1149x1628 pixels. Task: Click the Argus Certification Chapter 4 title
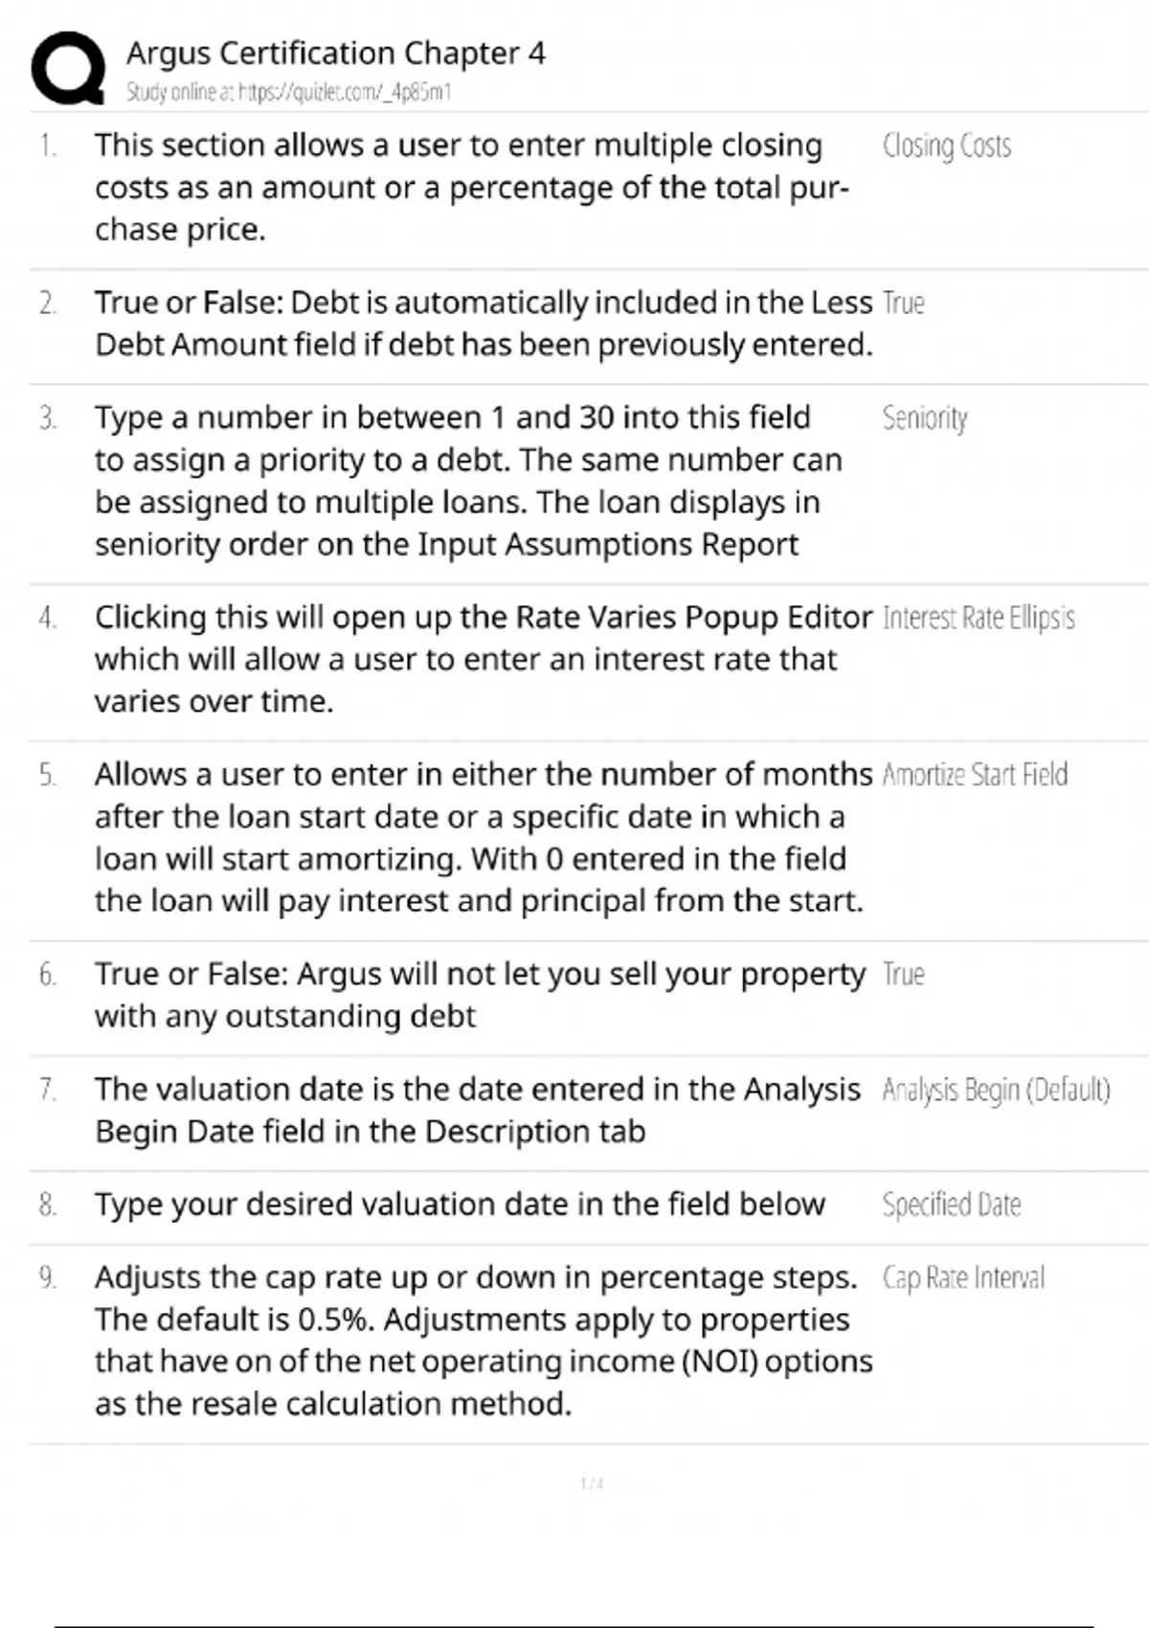pyautogui.click(x=335, y=53)
